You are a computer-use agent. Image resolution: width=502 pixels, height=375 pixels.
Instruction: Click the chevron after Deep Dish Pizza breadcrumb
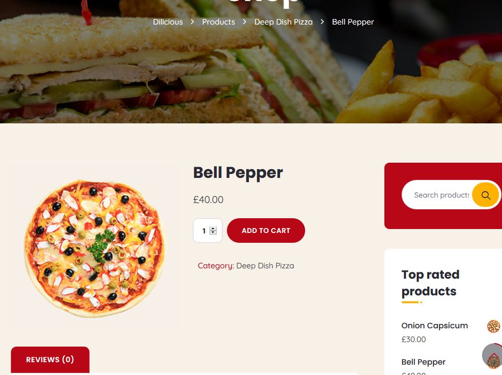click(x=322, y=22)
